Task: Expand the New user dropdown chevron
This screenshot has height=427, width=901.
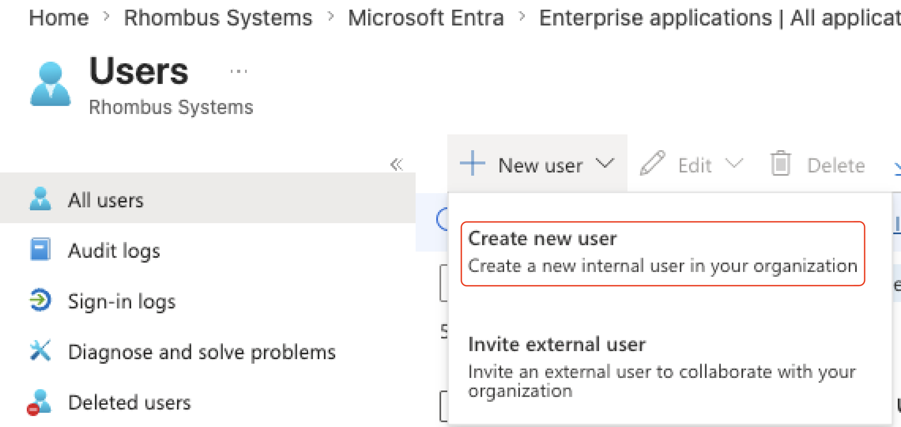Action: [x=605, y=163]
